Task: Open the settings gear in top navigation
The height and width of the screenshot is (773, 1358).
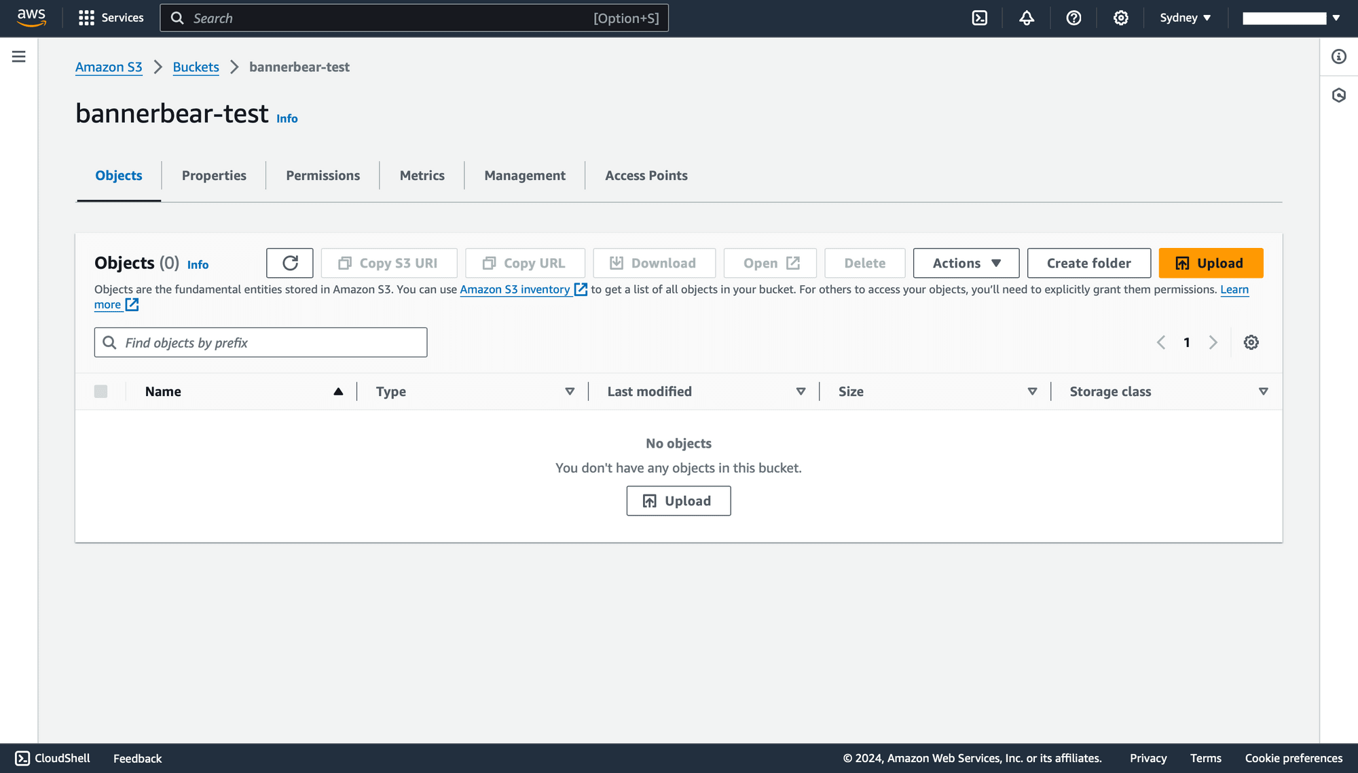Action: pos(1120,18)
